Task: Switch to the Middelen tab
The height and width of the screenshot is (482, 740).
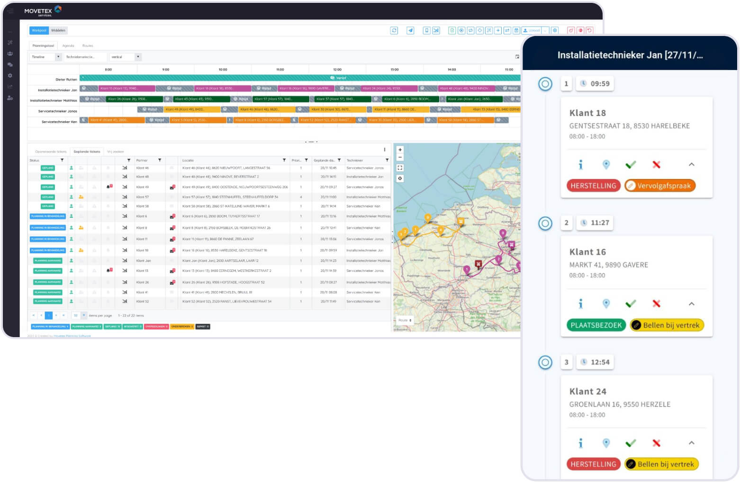Action: [58, 30]
